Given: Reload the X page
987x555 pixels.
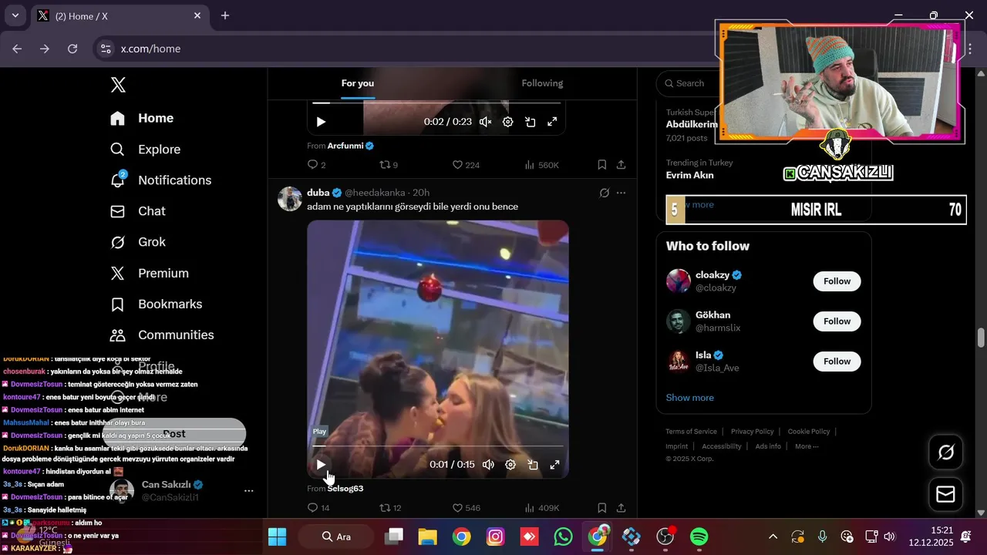Looking at the screenshot, I should 72,49.
